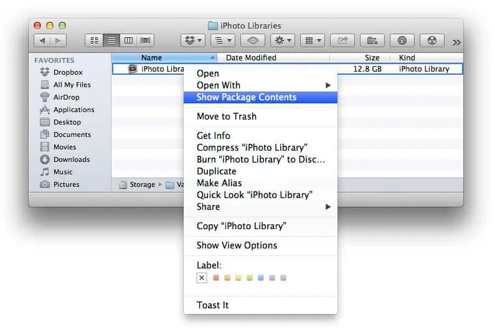
Task: Click the iPhoto Library kind cell
Action: pyautogui.click(x=424, y=69)
